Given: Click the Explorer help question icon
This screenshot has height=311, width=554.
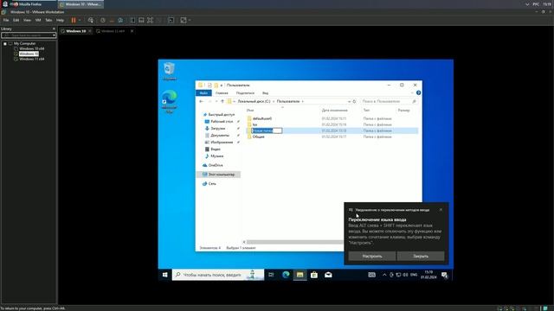Looking at the screenshot, I should 418,93.
